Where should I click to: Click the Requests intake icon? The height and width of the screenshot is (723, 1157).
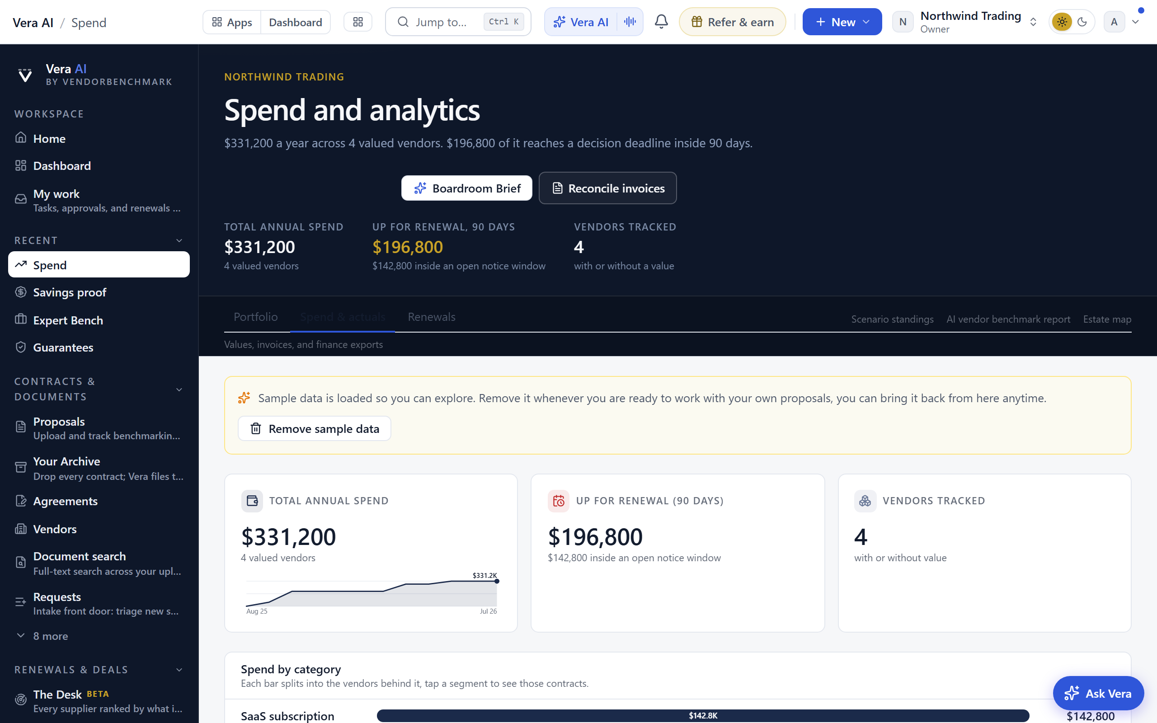[20, 602]
